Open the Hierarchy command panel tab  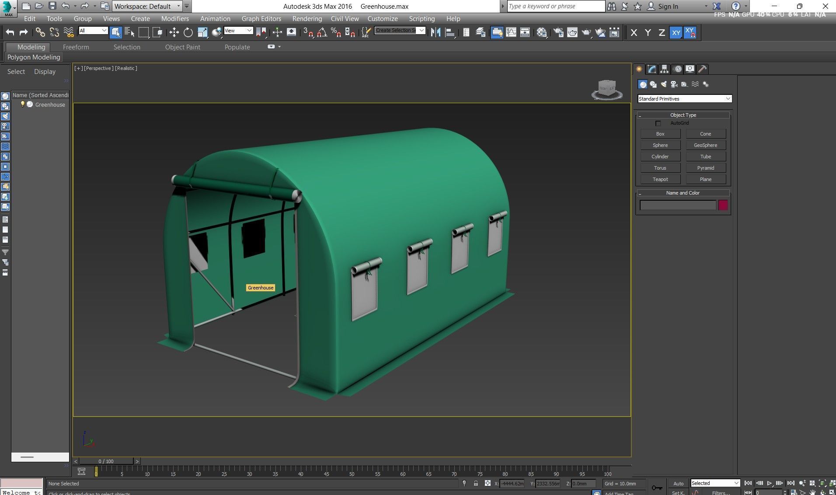pos(665,69)
